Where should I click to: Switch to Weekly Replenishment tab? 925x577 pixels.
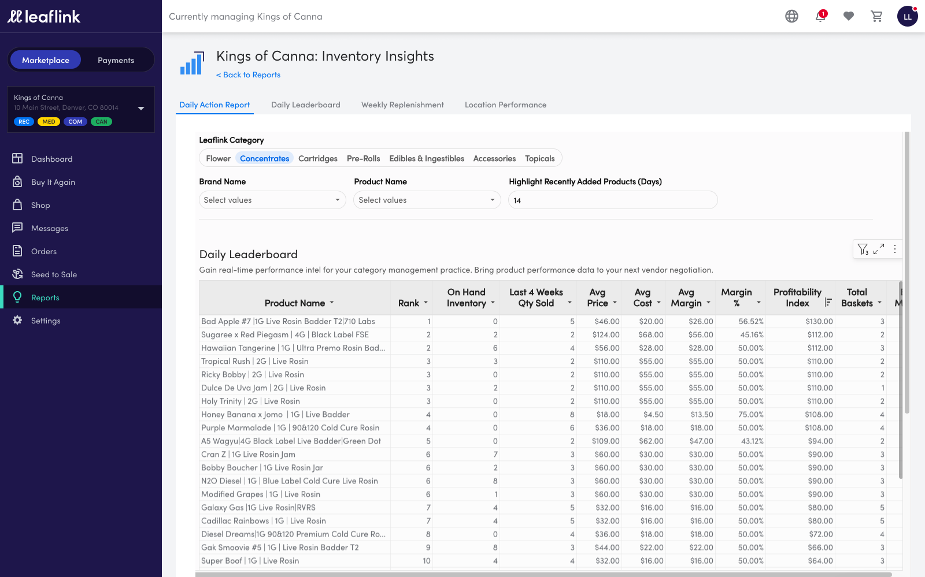402,105
